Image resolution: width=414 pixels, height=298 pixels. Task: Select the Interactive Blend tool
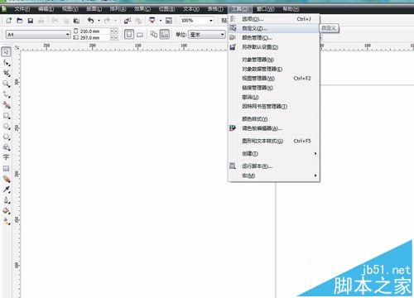[x=7, y=179]
